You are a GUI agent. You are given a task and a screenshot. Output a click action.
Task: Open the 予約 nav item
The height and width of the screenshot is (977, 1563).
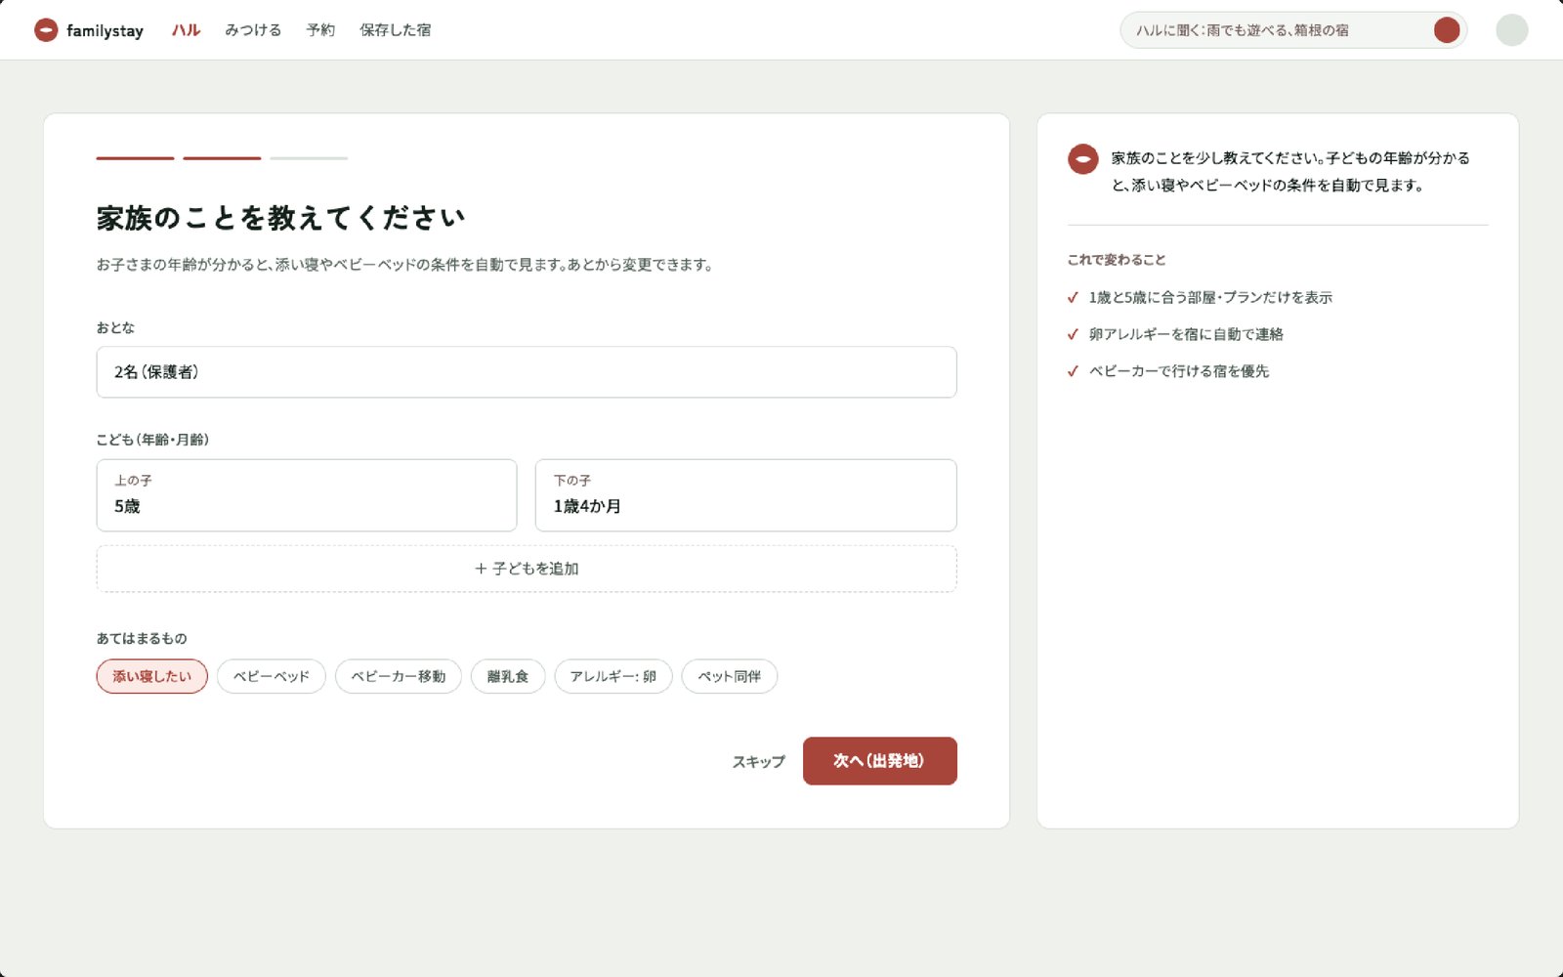[320, 30]
